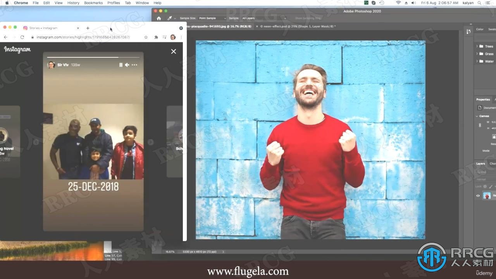Close the Stories • Instagram tab
Viewport: 496px width, 279px height.
[78, 28]
